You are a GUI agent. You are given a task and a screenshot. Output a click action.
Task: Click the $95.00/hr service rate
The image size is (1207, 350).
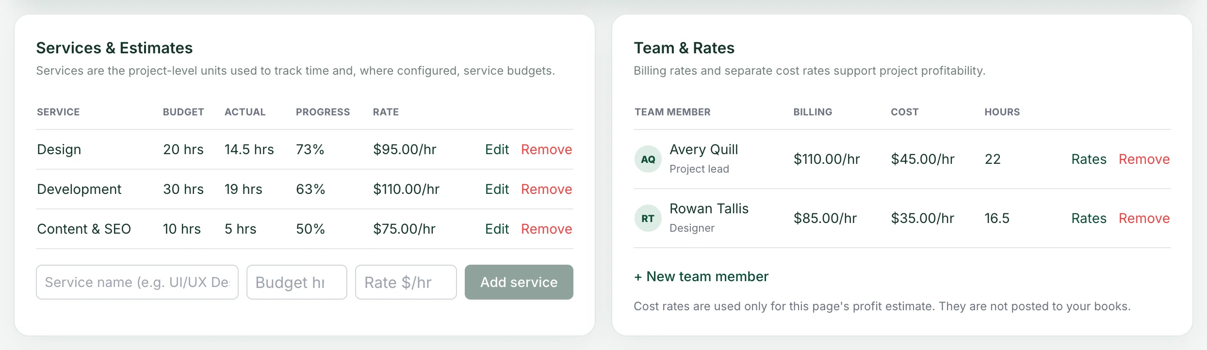(405, 149)
